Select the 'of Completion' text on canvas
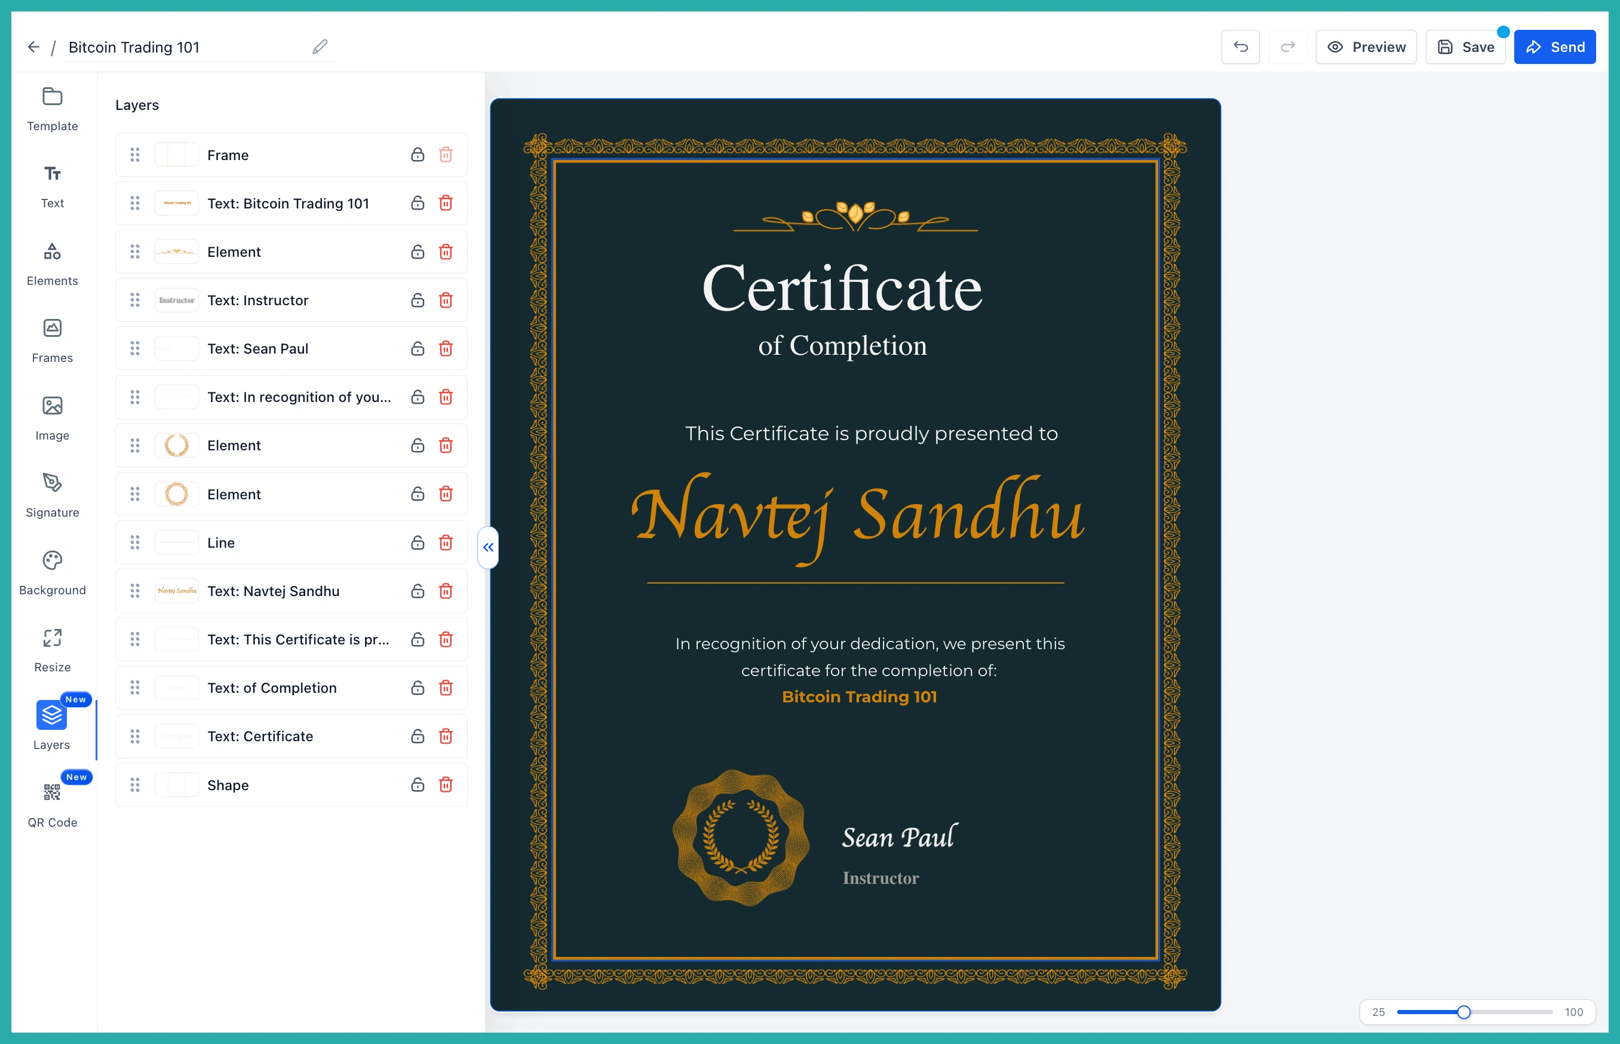Image resolution: width=1620 pixels, height=1044 pixels. pyautogui.click(x=842, y=346)
